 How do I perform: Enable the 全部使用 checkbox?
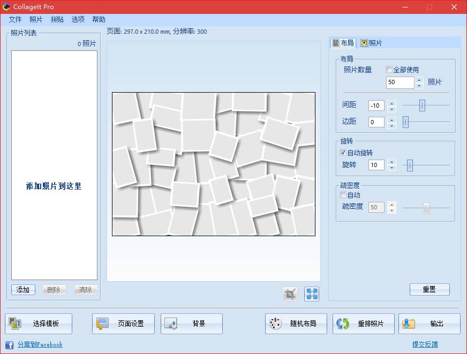click(x=389, y=70)
